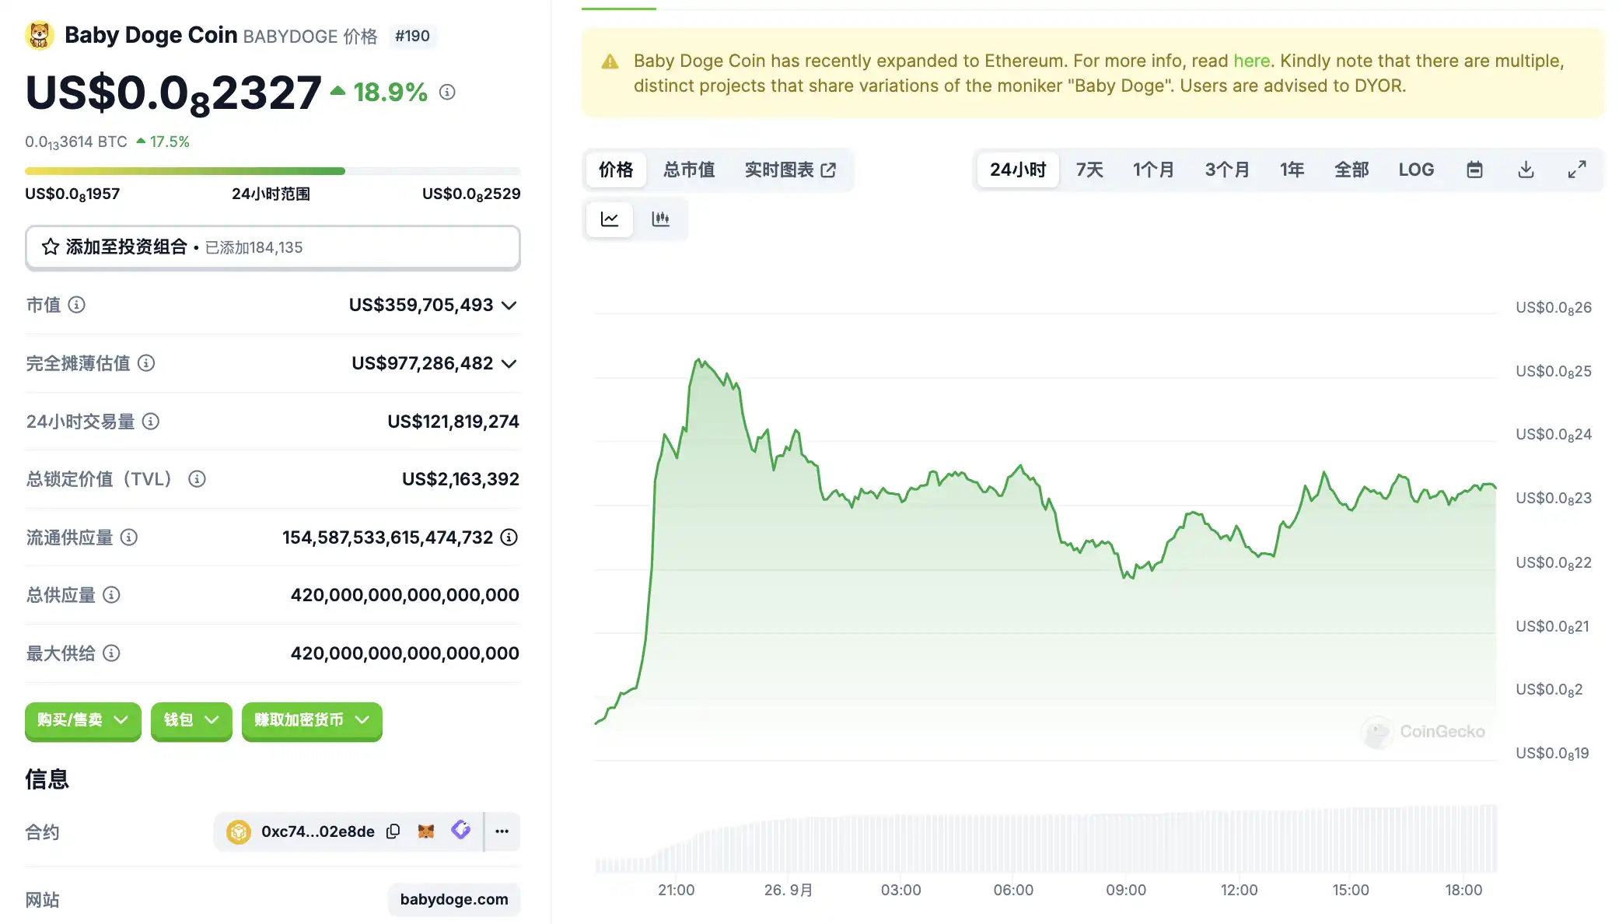Select the 7天 time range

tap(1089, 170)
